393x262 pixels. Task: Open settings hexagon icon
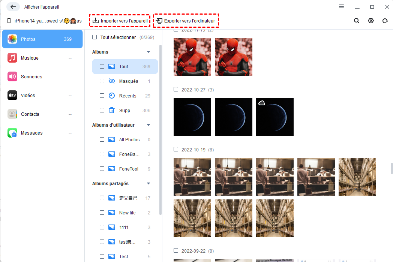pos(371,21)
